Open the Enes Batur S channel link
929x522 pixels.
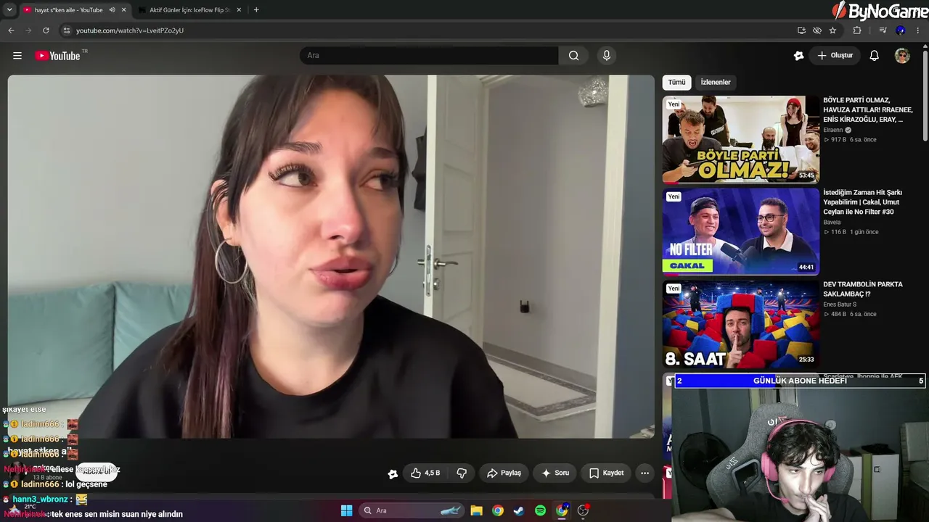point(840,304)
